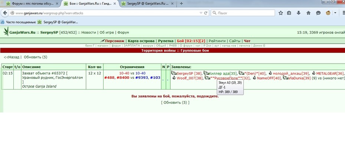Viewport: 345px width, 168px height.
Task: Click the globe site identity icon
Action: click(x=12, y=13)
